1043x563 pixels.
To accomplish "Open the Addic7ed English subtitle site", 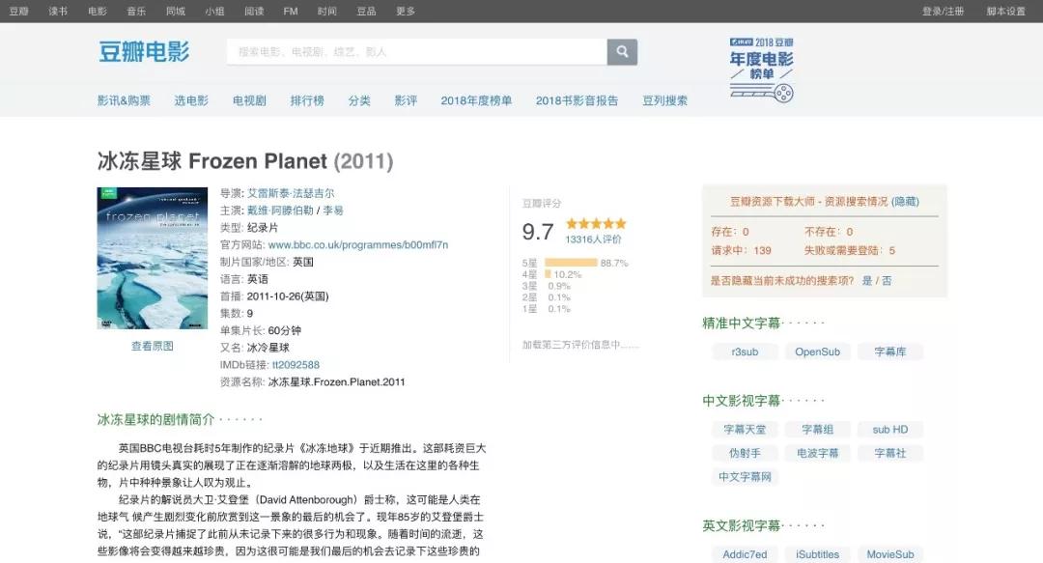I will (744, 553).
